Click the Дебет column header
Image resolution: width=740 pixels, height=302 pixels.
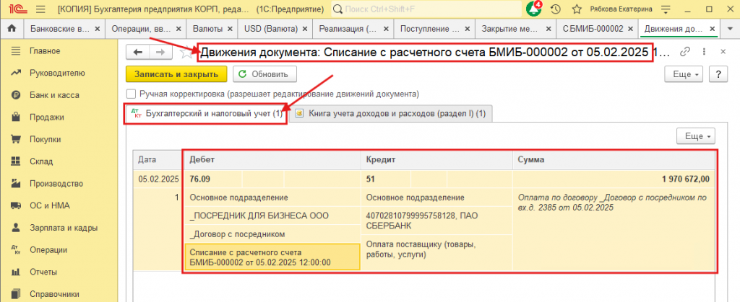tap(272, 160)
